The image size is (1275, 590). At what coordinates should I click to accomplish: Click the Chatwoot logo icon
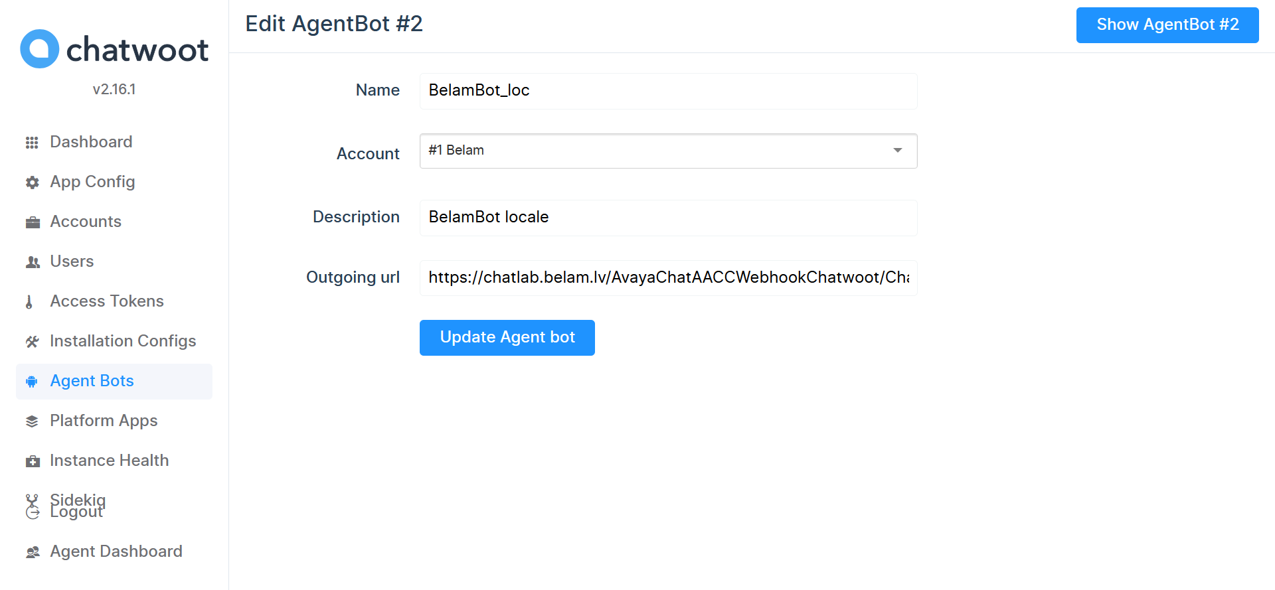pyautogui.click(x=40, y=49)
